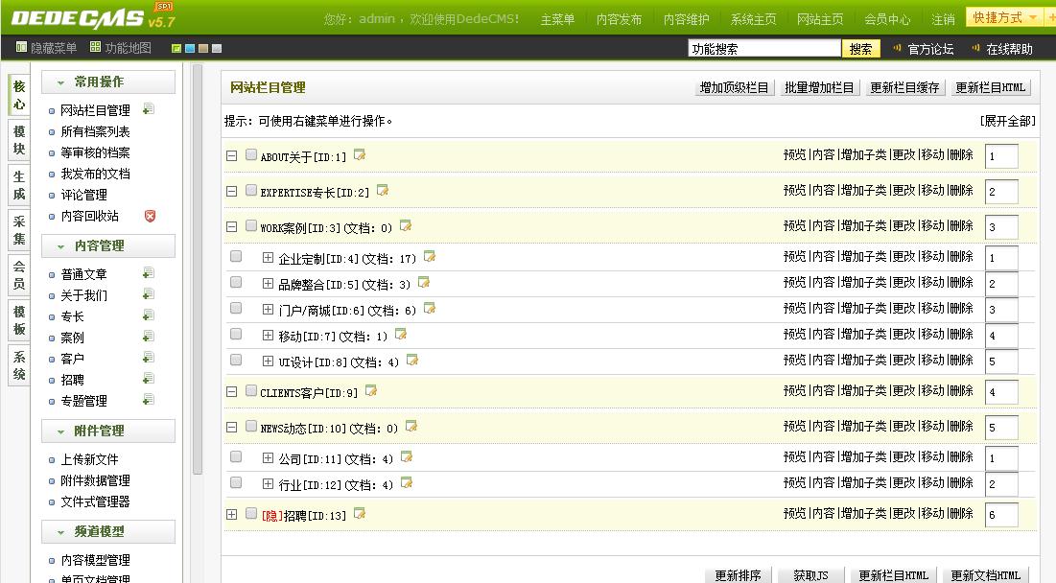The width and height of the screenshot is (1056, 583).
Task: Tick the checkbox for 品牌整合 row
Action: point(236,283)
